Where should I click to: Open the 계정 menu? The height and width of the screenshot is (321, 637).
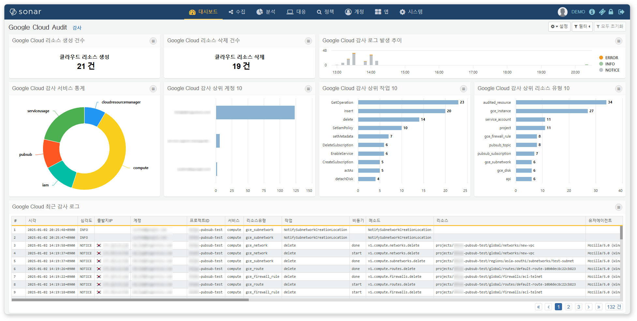(x=354, y=12)
